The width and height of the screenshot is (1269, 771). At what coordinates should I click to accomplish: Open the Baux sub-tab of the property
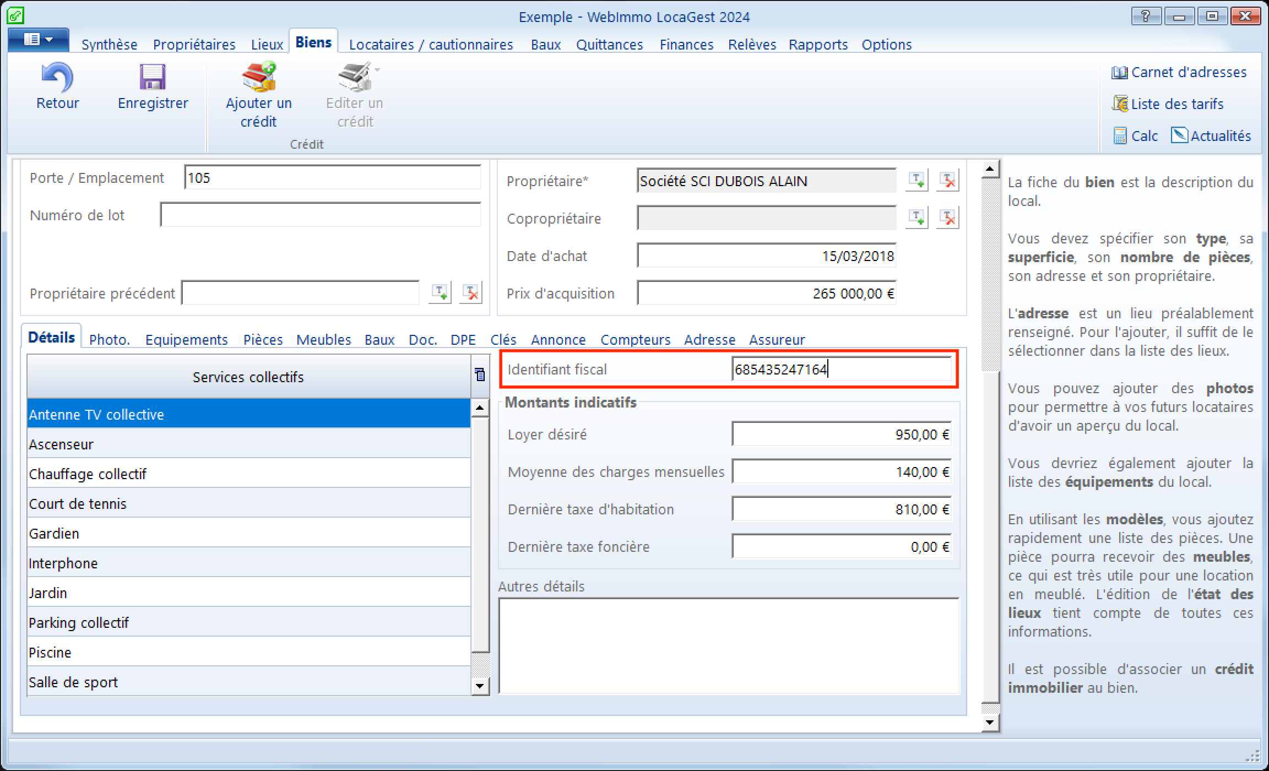(x=379, y=339)
